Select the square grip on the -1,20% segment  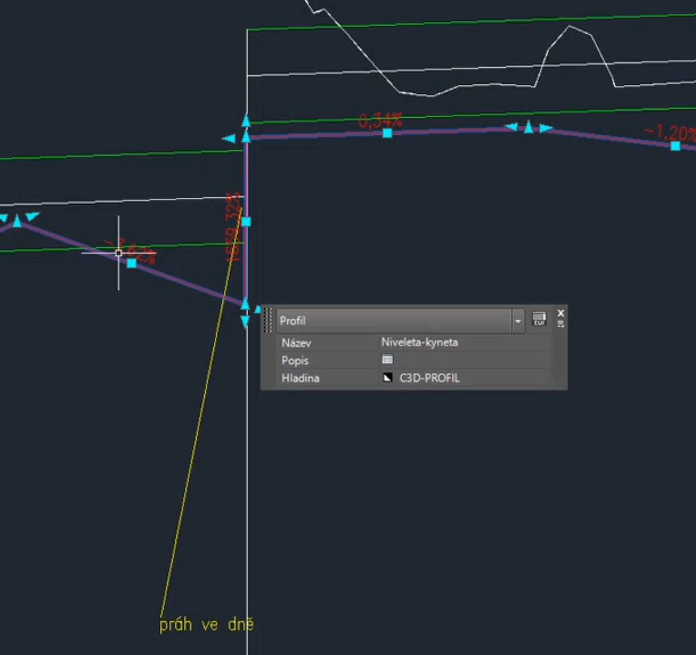pyautogui.click(x=675, y=145)
